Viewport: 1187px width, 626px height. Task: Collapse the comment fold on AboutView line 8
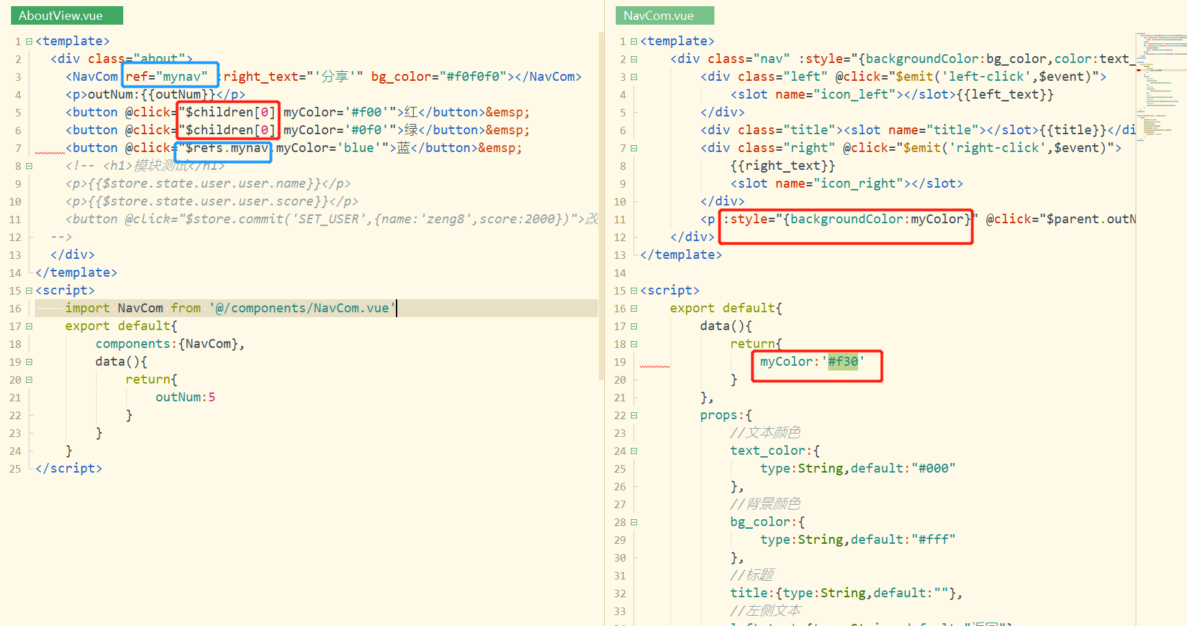tap(29, 166)
